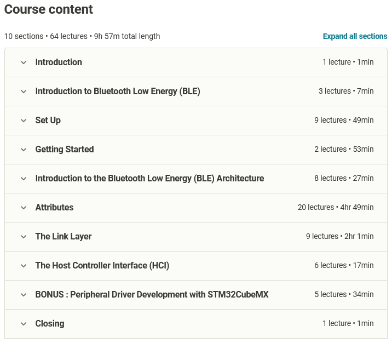This screenshot has width=392, height=343.
Task: Expand chevron for BLE Architecture section
Action: click(24, 179)
